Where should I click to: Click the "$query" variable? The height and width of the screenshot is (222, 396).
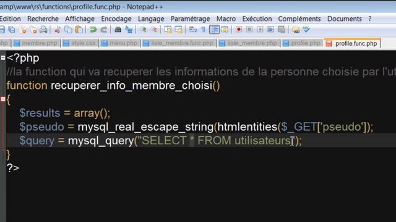pyautogui.click(x=37, y=141)
